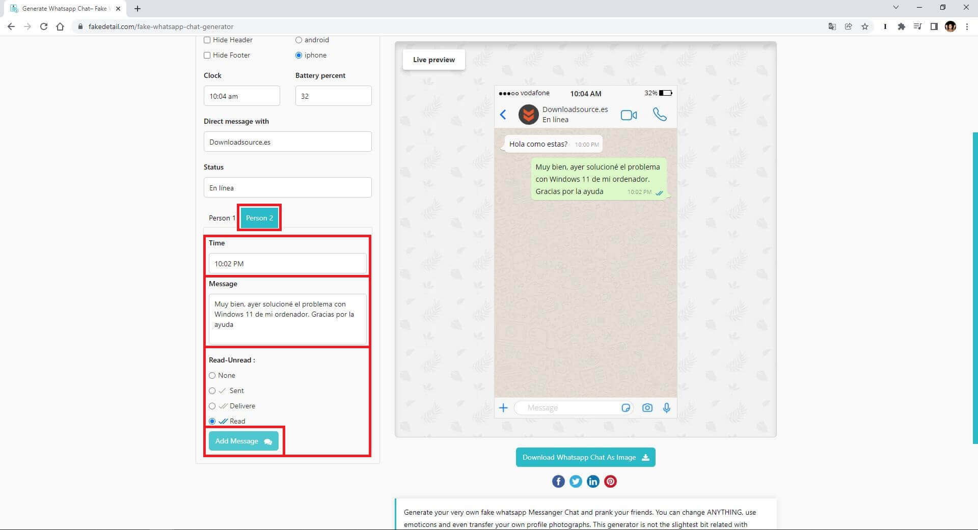The image size is (978, 530).
Task: Click the site lock icon
Action: 80,26
